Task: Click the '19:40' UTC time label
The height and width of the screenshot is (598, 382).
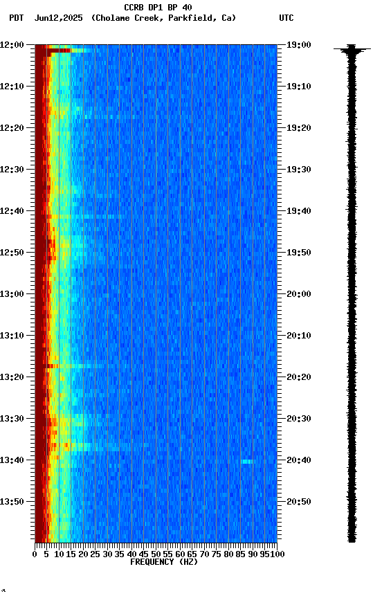Action: point(299,211)
